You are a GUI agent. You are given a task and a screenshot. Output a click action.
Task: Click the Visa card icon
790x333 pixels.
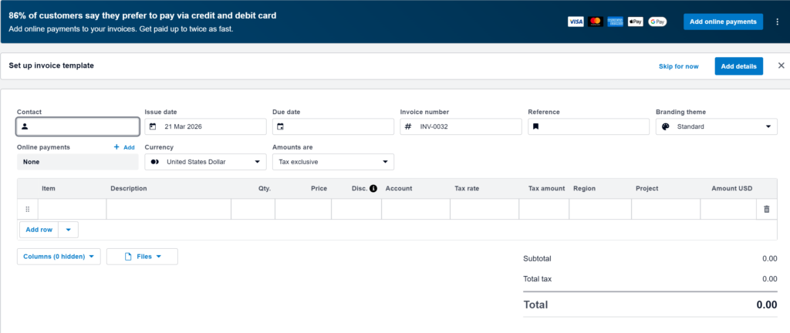(576, 22)
